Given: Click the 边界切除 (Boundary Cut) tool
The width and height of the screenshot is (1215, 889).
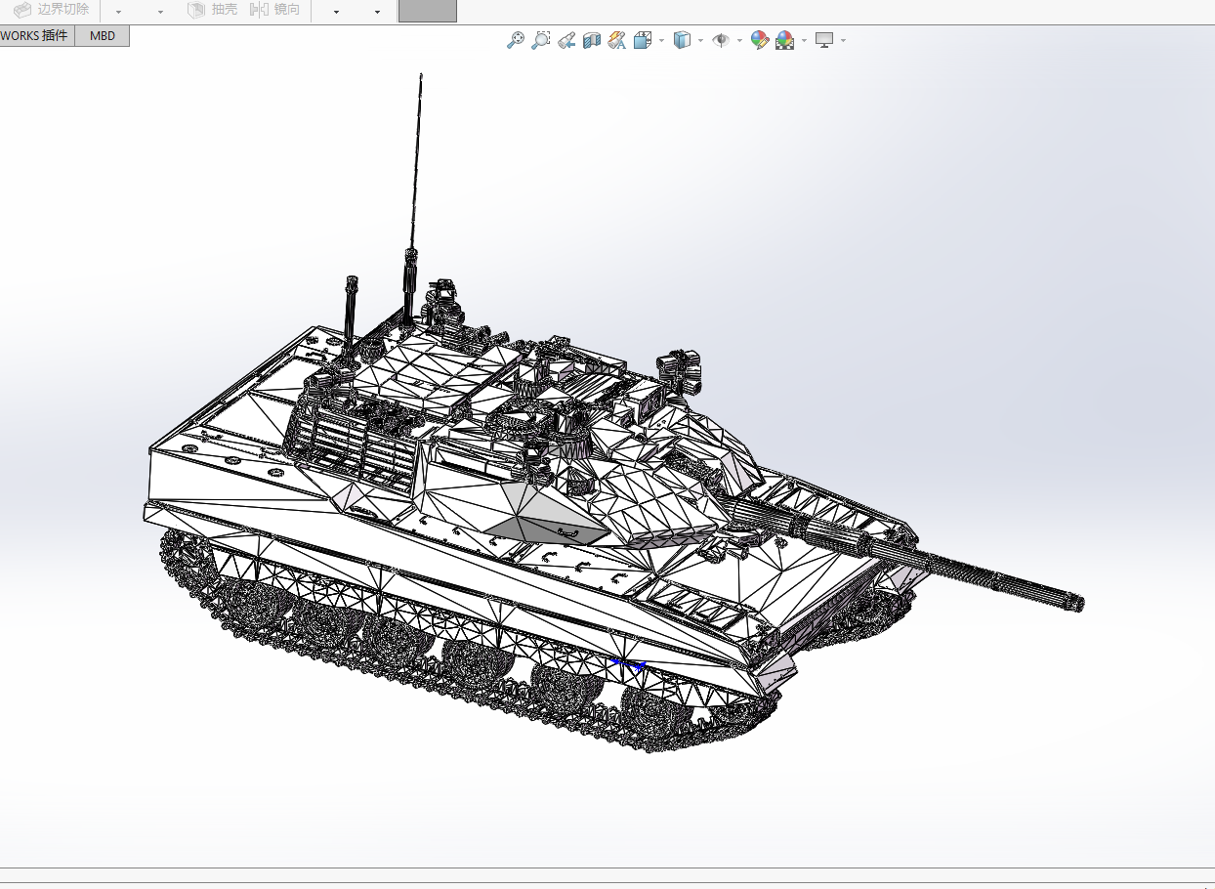Looking at the screenshot, I should click(51, 10).
